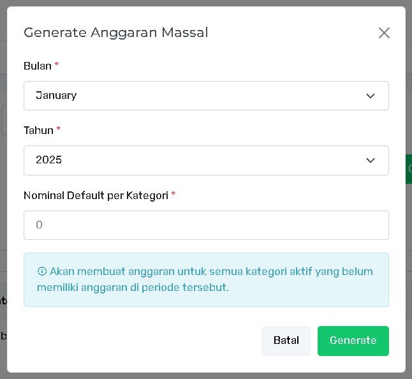The height and width of the screenshot is (379, 412).
Task: Click the green Generate button
Action: 353,341
